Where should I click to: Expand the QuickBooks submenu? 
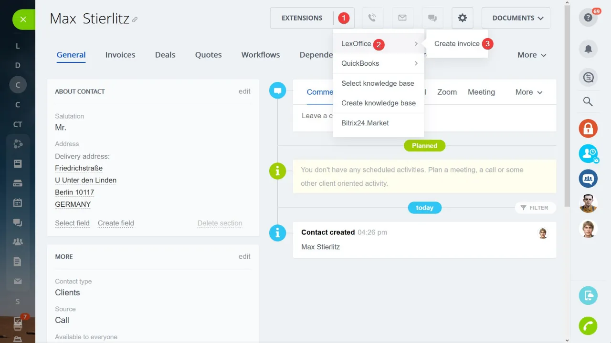click(379, 63)
